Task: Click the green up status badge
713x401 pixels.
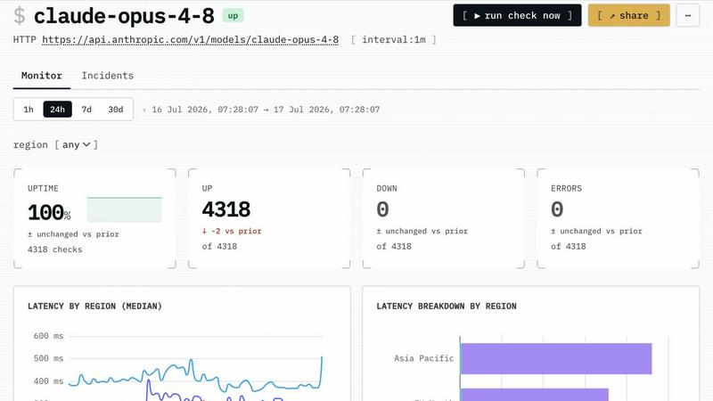Action: (x=233, y=16)
